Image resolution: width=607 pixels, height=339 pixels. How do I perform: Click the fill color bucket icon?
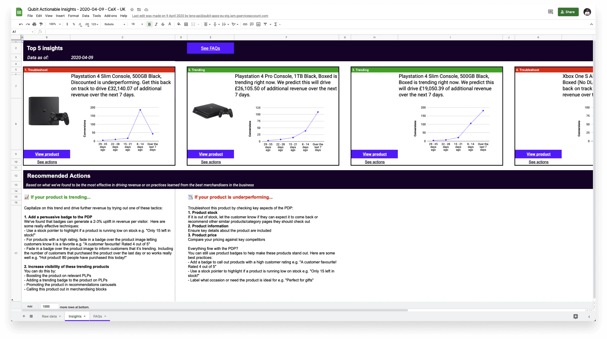click(x=179, y=24)
